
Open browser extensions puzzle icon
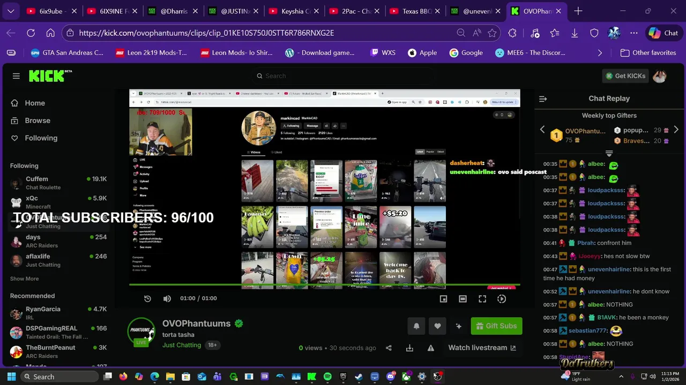pyautogui.click(x=512, y=33)
